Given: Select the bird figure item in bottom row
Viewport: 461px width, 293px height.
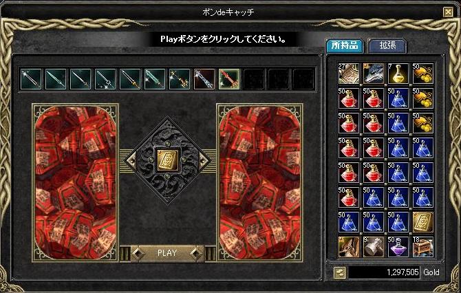Looking at the screenshot, I should click(349, 247).
